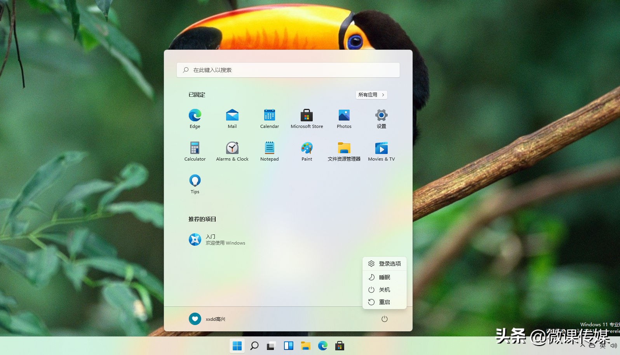Open the Edge browser from pinned apps
This screenshot has height=355, width=620.
click(195, 119)
